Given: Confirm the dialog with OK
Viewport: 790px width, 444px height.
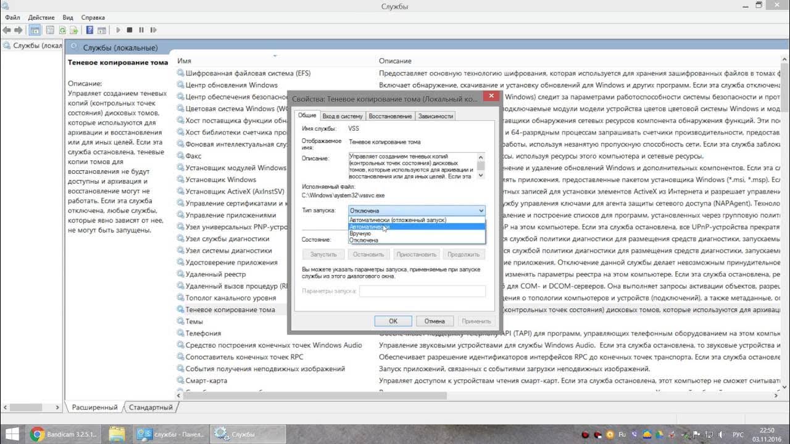Looking at the screenshot, I should pos(393,321).
